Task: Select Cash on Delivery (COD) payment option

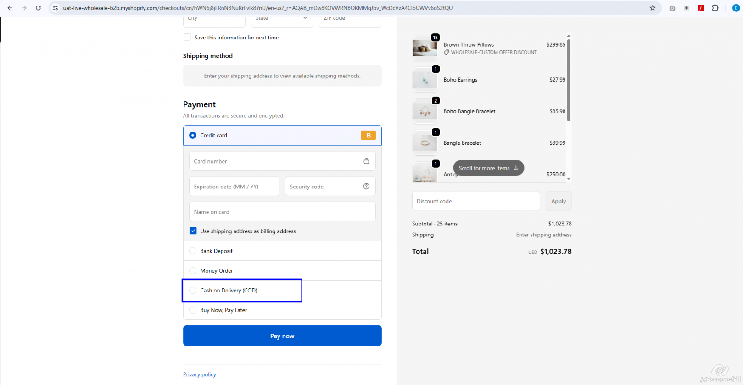Action: click(x=193, y=290)
